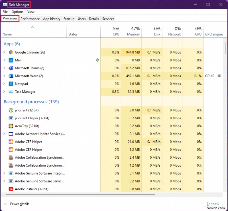Sort by the Status column header
The width and height of the screenshot is (228, 211).
(84, 32)
